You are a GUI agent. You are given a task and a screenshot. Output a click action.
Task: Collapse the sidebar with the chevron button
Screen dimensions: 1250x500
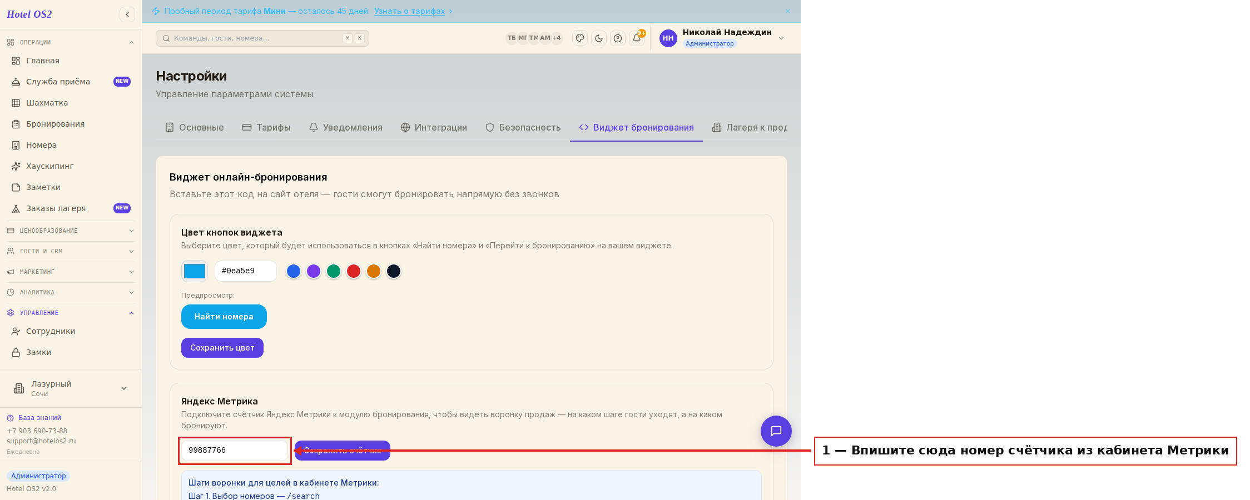(127, 14)
